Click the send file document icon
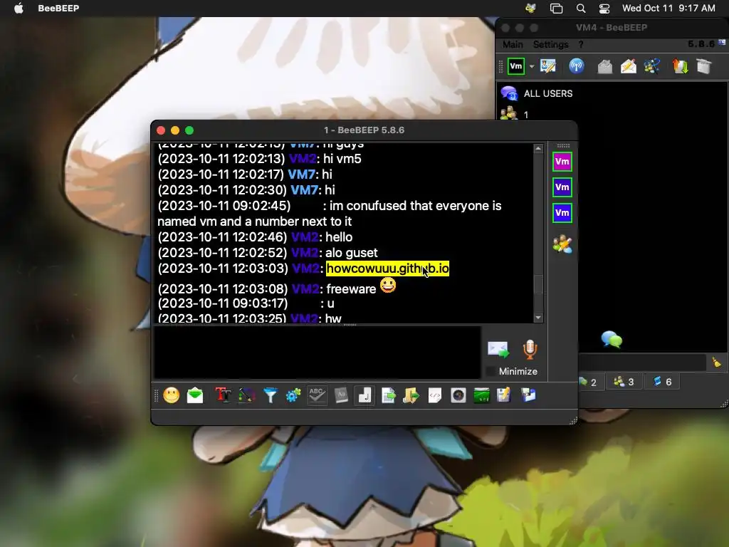The image size is (729, 547). click(388, 395)
